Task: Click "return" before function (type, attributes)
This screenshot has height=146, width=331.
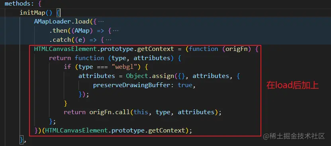Action: click(60, 58)
